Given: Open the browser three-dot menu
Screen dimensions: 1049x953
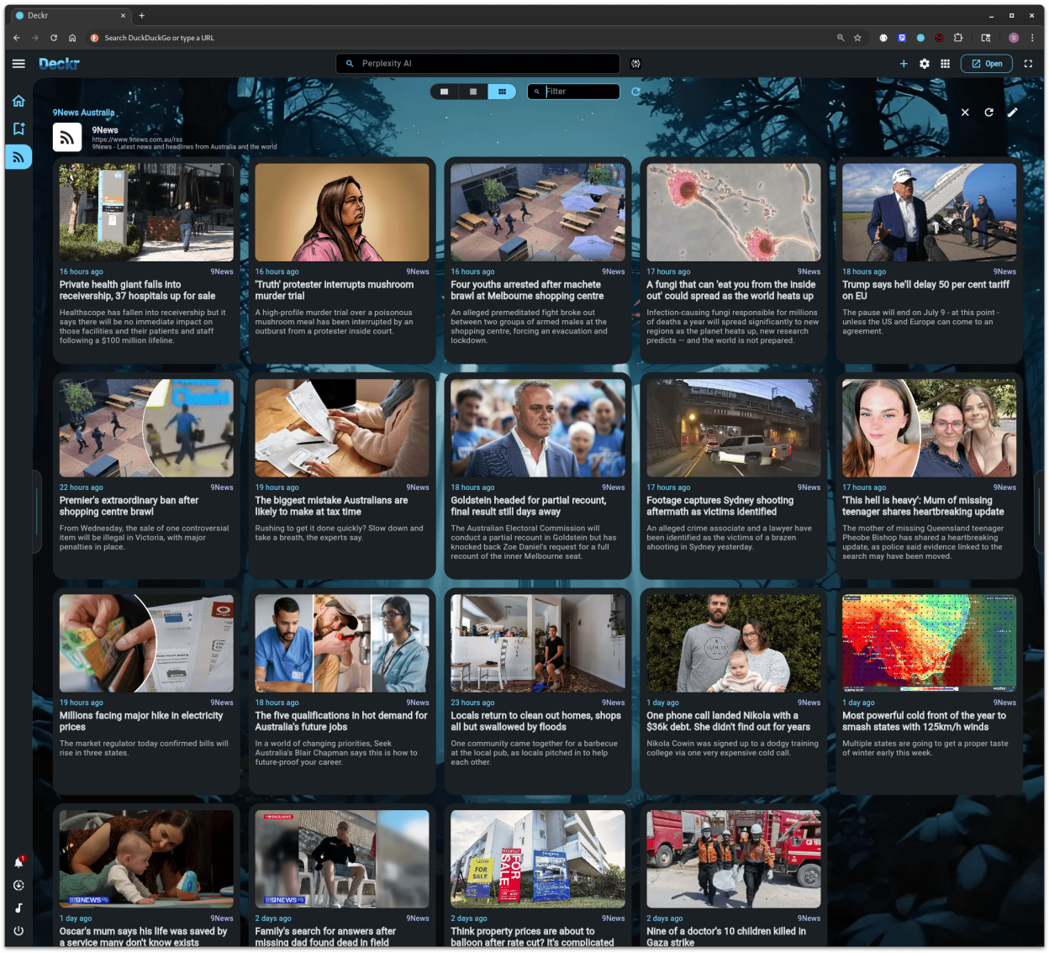Looking at the screenshot, I should point(1032,38).
